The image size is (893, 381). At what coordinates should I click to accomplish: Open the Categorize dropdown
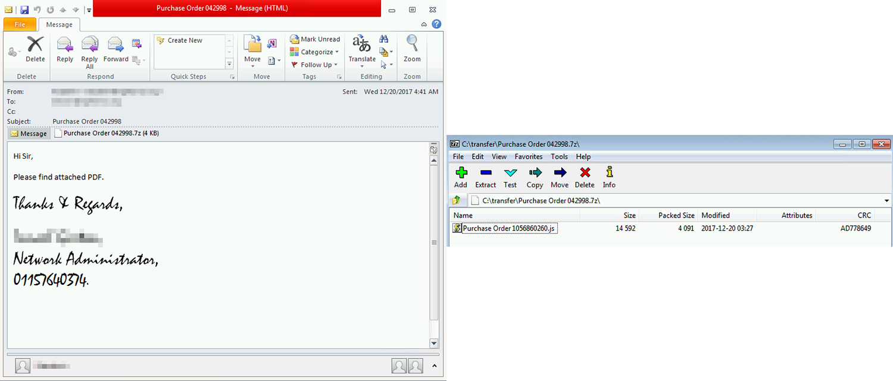pos(314,52)
